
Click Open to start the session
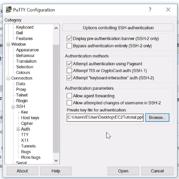point(123,171)
